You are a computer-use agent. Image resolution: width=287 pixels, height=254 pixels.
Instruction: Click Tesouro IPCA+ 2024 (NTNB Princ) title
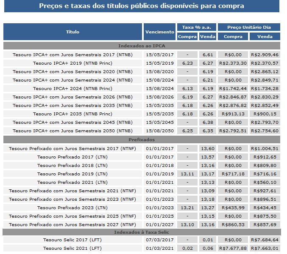(x=72, y=88)
